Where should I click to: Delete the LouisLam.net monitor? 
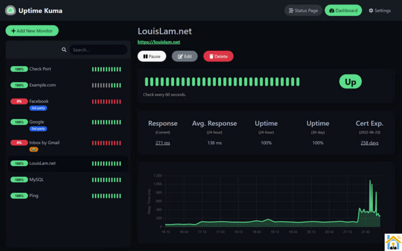(x=218, y=56)
